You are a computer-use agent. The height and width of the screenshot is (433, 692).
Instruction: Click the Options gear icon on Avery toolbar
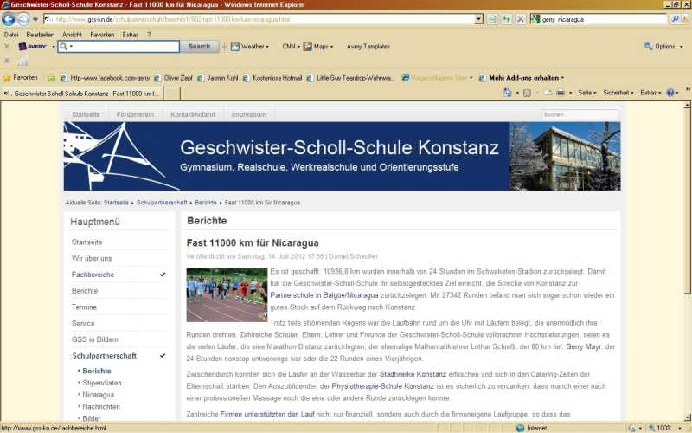pyautogui.click(x=648, y=47)
